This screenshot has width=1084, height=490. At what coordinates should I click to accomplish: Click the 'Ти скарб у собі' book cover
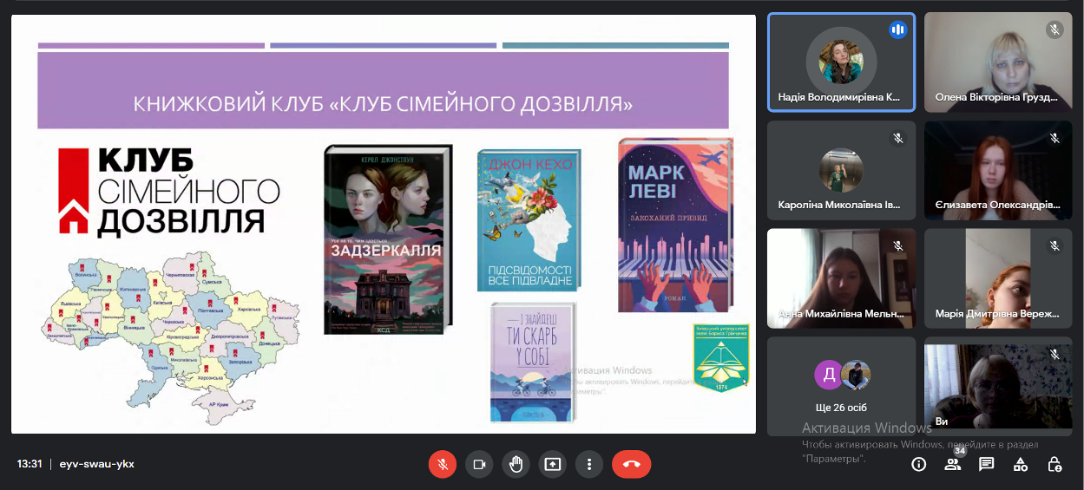click(533, 362)
